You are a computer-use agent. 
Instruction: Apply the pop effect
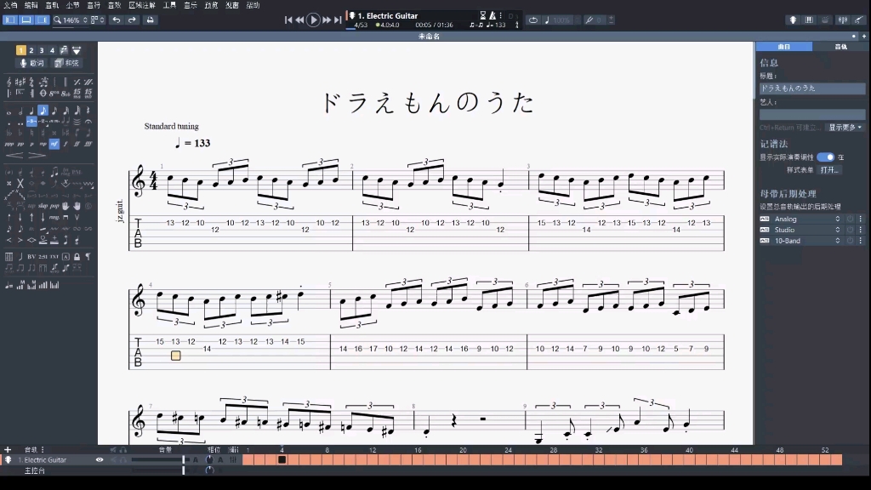[54, 206]
